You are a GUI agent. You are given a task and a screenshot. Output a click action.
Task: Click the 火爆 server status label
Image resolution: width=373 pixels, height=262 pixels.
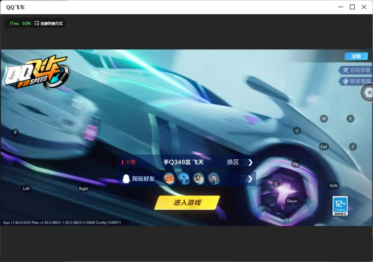point(128,162)
